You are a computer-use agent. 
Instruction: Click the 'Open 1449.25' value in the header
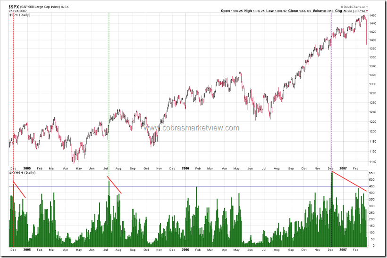tap(232, 11)
